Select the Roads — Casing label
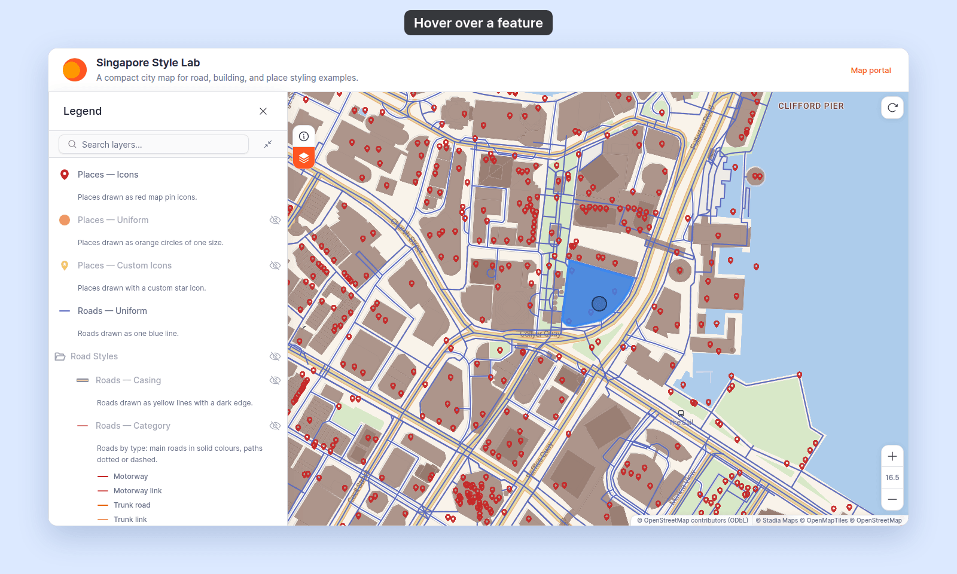 (128, 380)
